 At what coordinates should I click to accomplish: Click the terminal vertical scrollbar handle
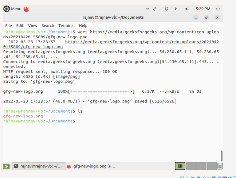pos(222,156)
